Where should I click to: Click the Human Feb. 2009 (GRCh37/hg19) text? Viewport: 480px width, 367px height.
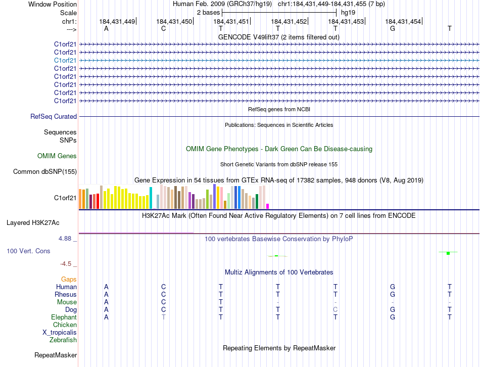pyautogui.click(x=222, y=4)
